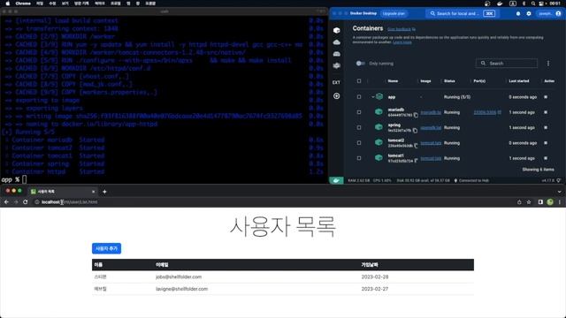Stop the tomcat2 container
The image size is (566, 318).
tap(546, 143)
